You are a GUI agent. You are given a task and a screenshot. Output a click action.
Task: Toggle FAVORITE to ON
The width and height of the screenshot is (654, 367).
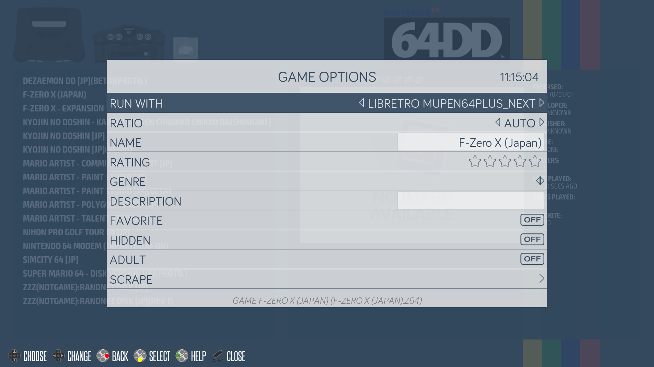(532, 220)
